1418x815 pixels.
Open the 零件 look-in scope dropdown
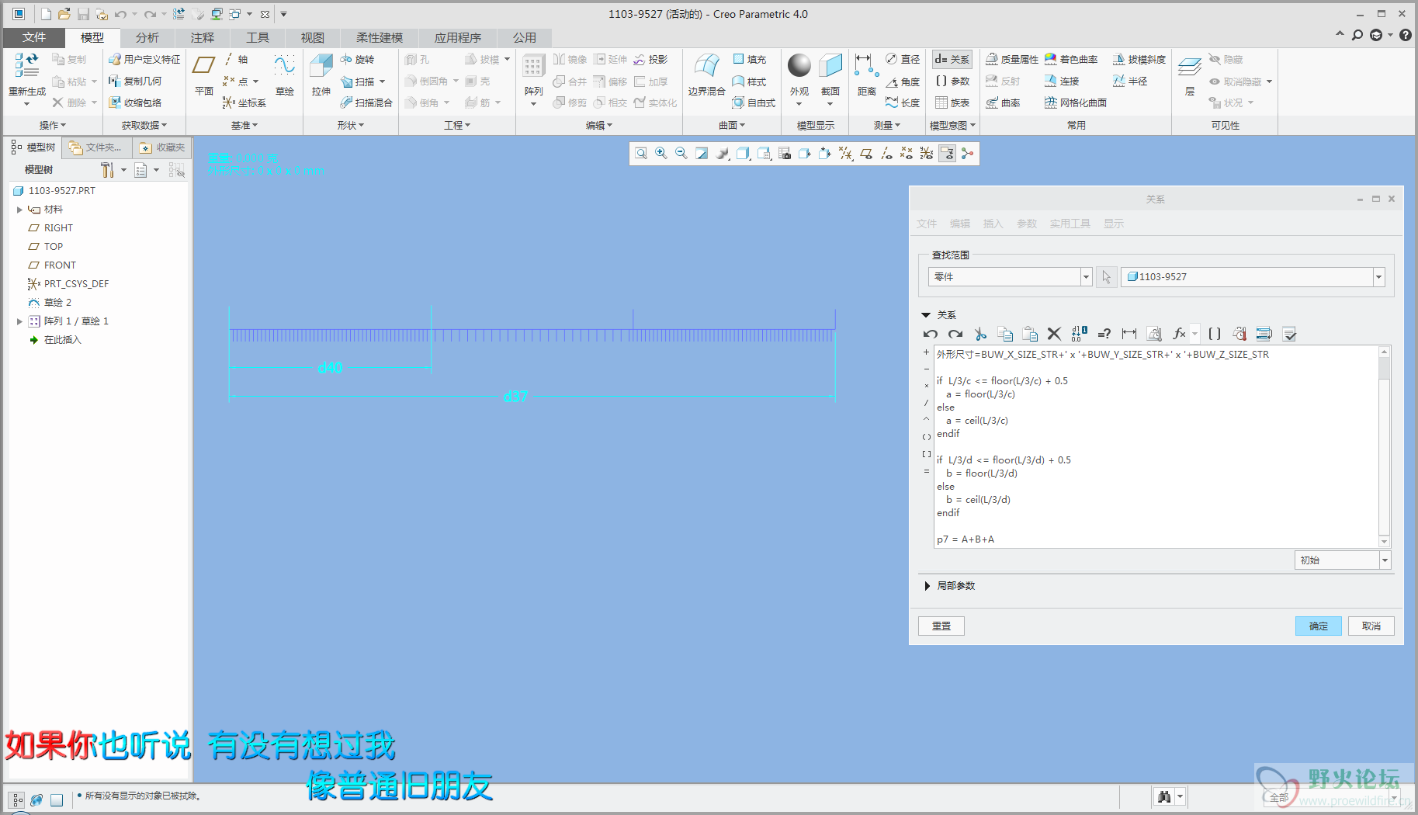pyautogui.click(x=1086, y=276)
